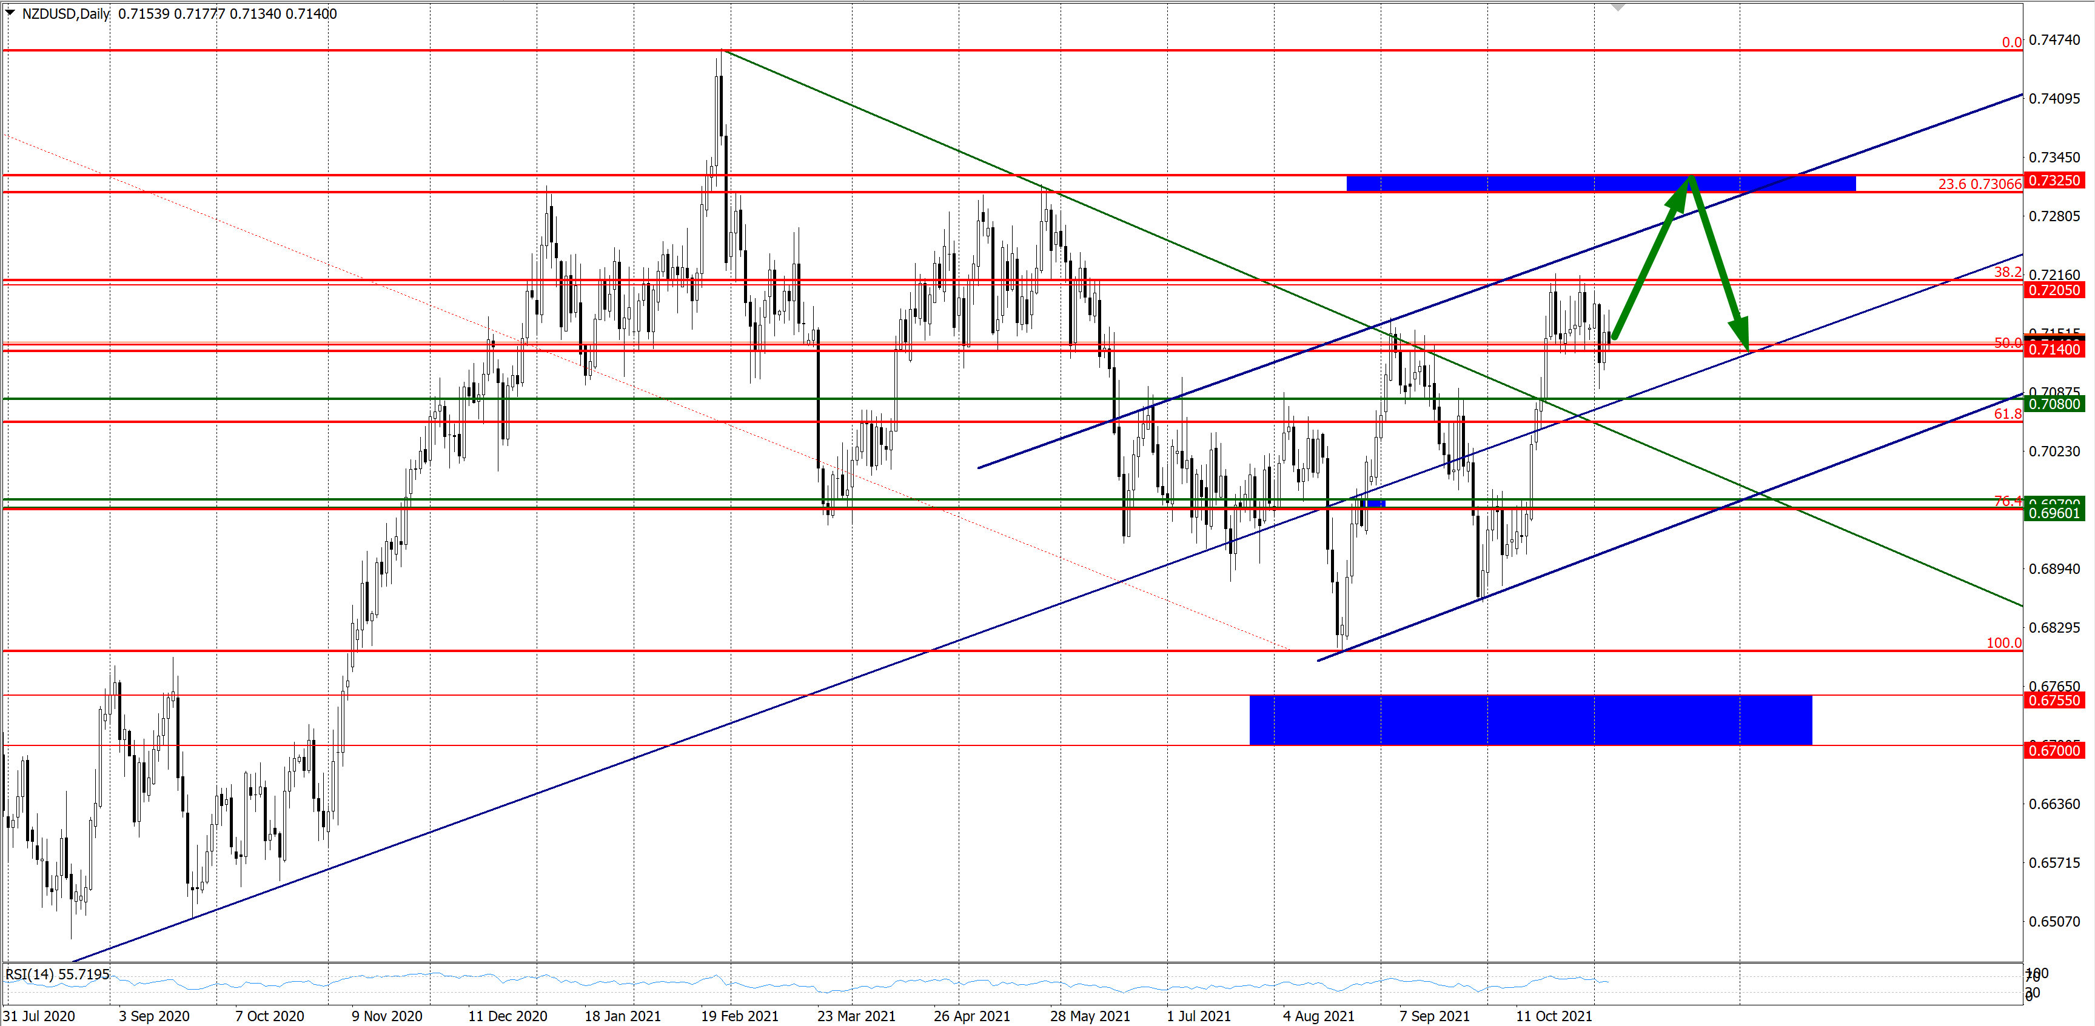Click the red 0.67550 price label

point(2054,701)
